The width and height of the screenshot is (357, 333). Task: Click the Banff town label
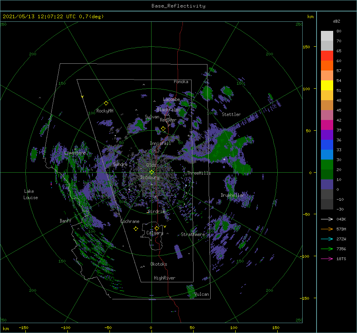(x=65, y=221)
